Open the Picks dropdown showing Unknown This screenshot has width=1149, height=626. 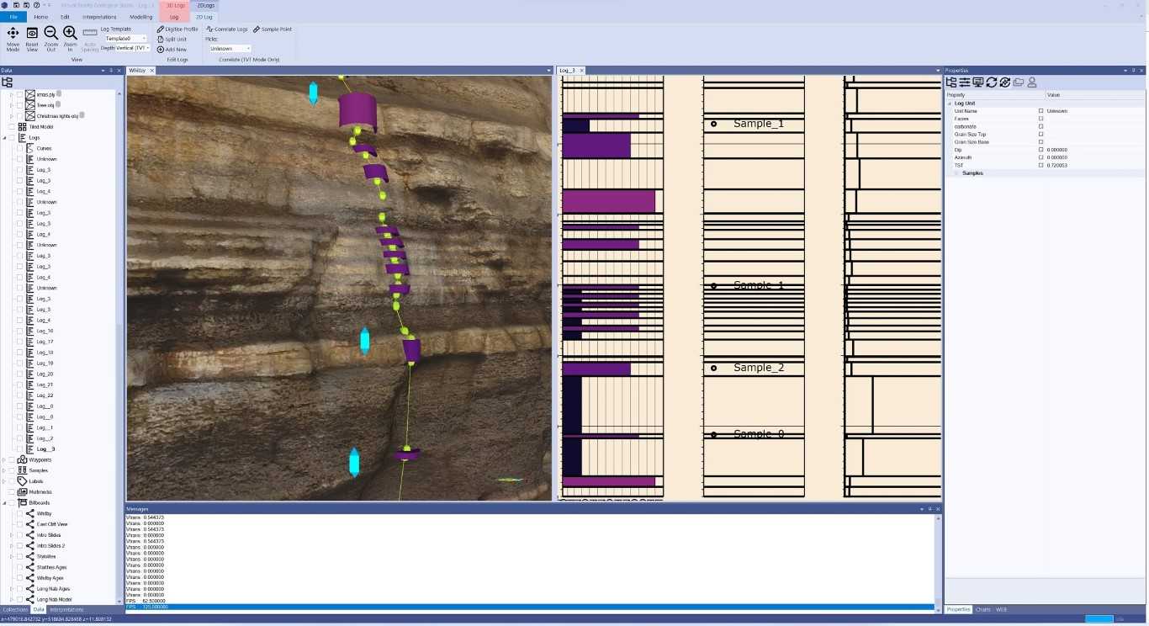tap(228, 48)
